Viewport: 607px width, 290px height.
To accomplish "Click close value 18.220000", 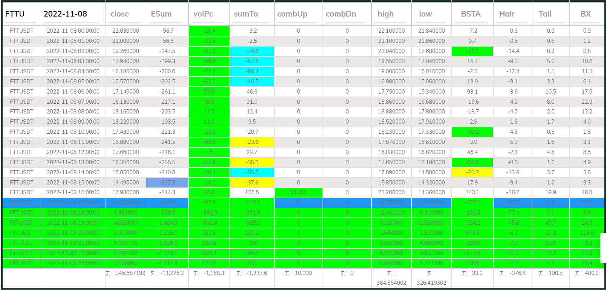I will pos(125,122).
